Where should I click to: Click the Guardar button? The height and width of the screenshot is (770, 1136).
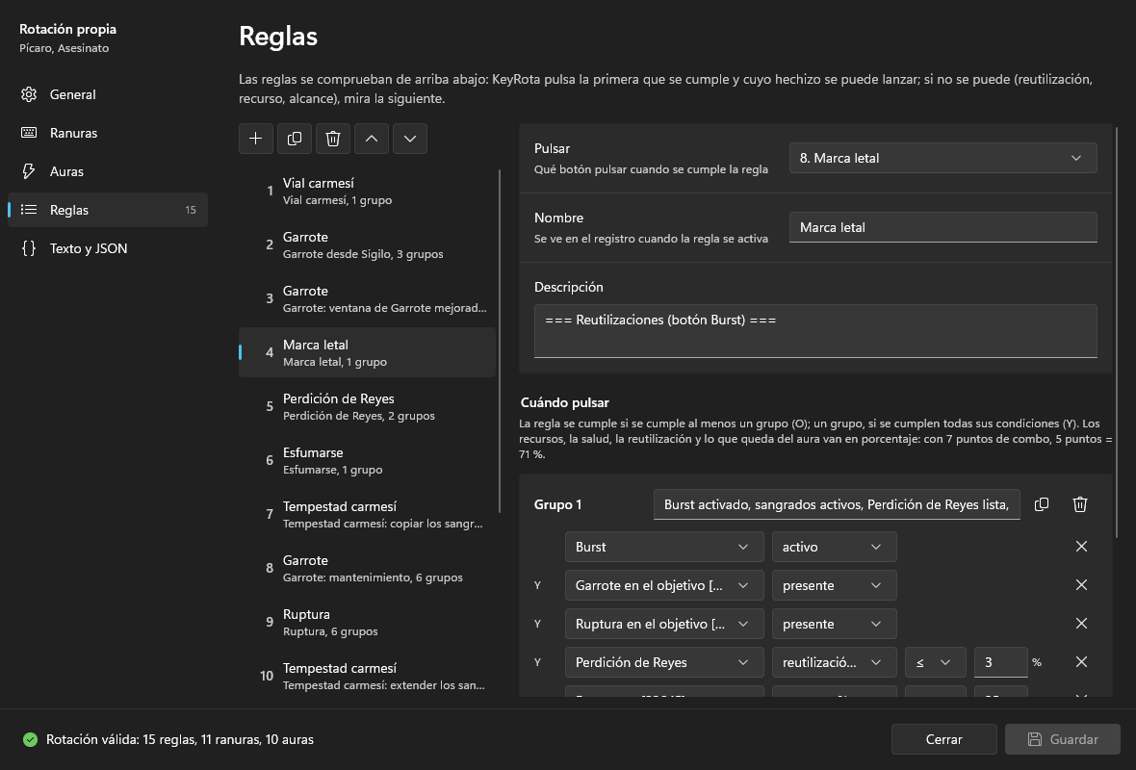pos(1063,739)
